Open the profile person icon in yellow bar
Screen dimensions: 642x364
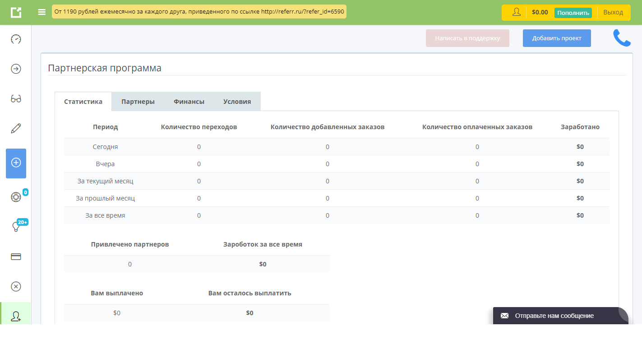[x=516, y=12]
